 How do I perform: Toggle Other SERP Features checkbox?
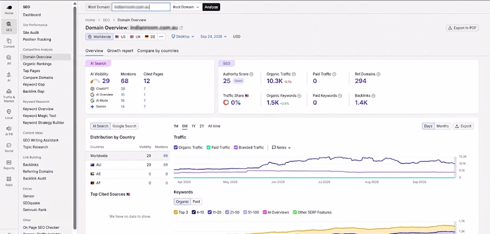pyautogui.click(x=295, y=212)
